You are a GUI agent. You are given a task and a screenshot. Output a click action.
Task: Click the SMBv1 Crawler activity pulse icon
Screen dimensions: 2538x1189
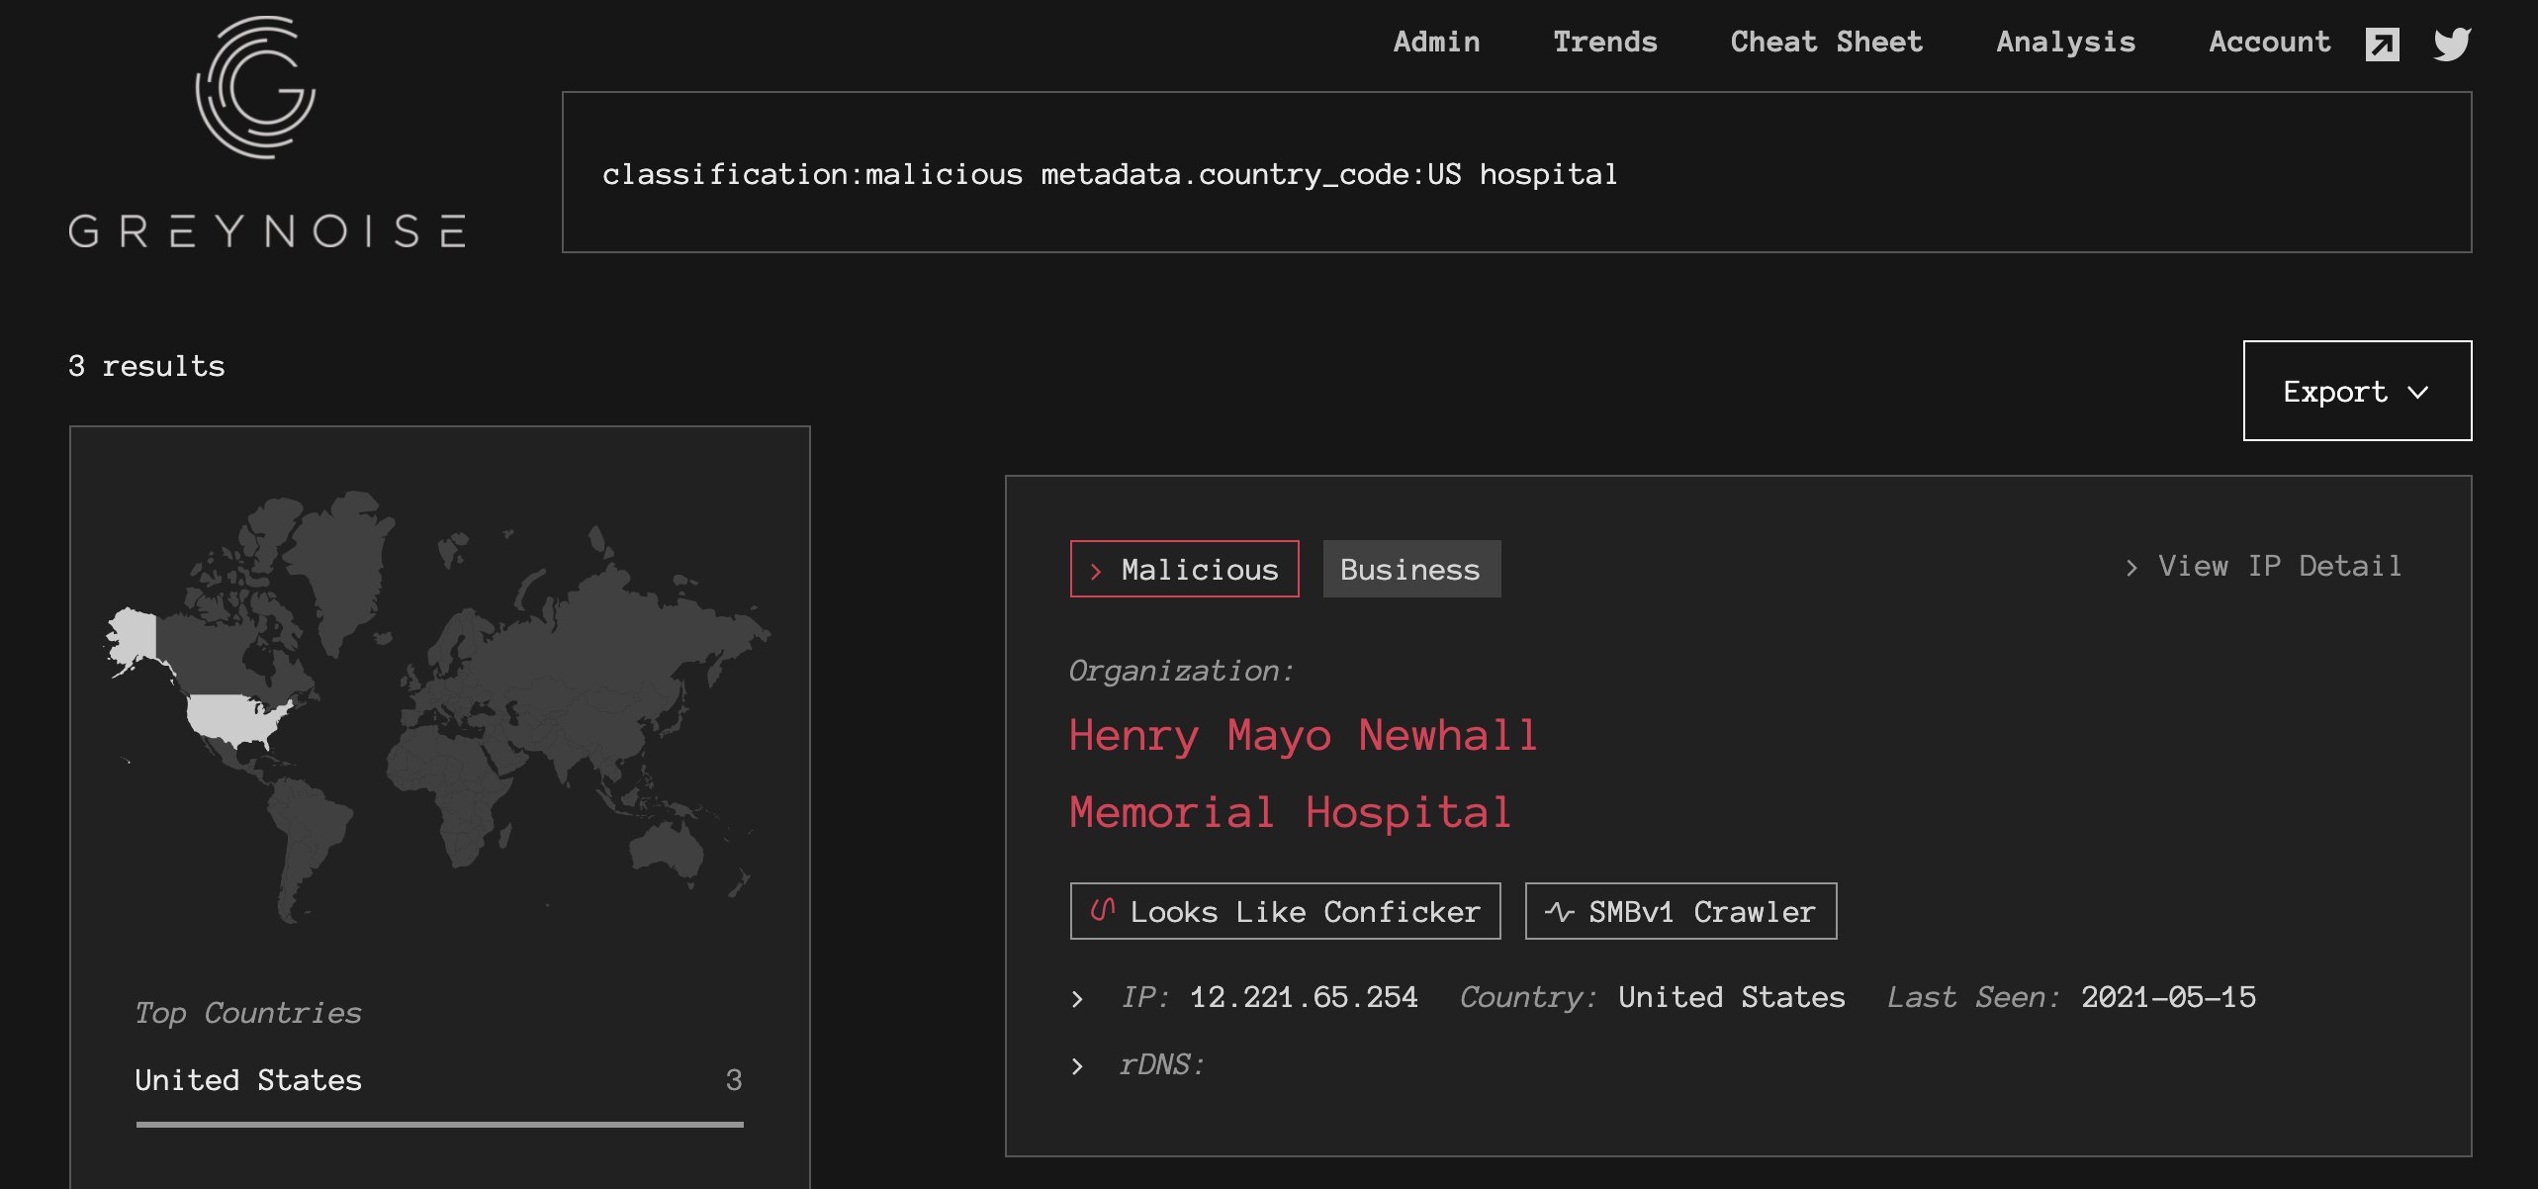coord(1559,911)
